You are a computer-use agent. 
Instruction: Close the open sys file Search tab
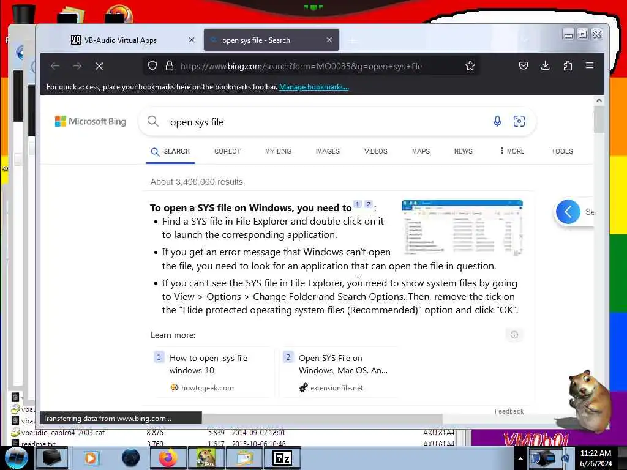click(x=329, y=40)
